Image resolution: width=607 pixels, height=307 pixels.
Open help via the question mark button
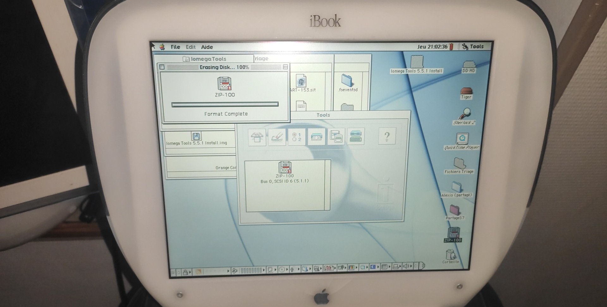coord(387,136)
